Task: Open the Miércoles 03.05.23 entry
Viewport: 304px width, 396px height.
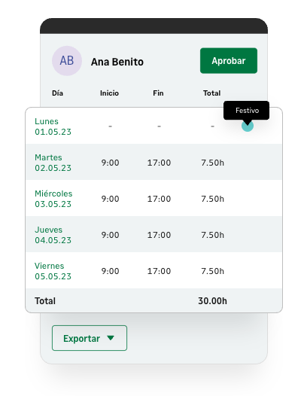Action: pyautogui.click(x=53, y=199)
